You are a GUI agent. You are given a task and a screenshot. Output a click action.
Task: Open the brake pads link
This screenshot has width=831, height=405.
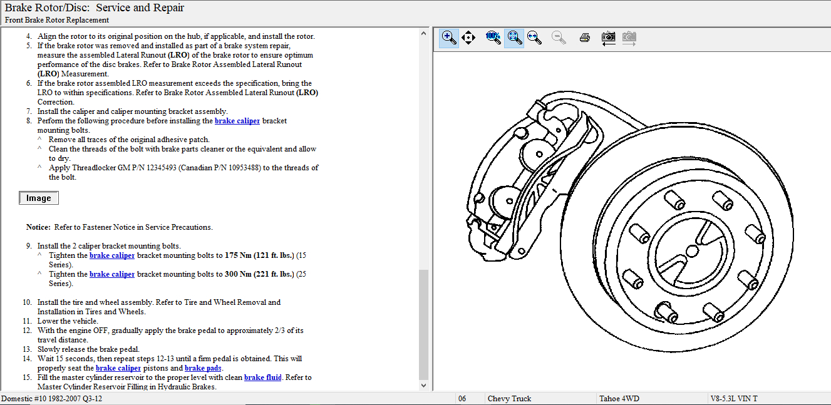click(x=203, y=368)
